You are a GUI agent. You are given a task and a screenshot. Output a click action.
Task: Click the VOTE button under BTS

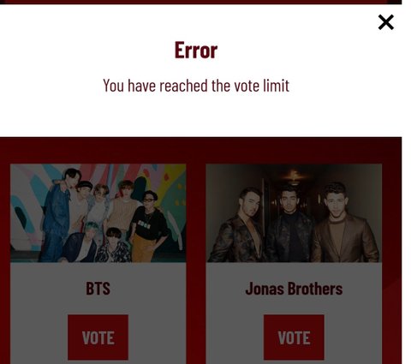(98, 337)
